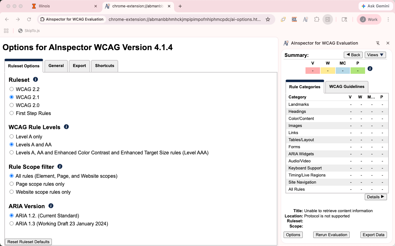Select the Landmarks category row
The width and height of the screenshot is (395, 246).
(337, 105)
